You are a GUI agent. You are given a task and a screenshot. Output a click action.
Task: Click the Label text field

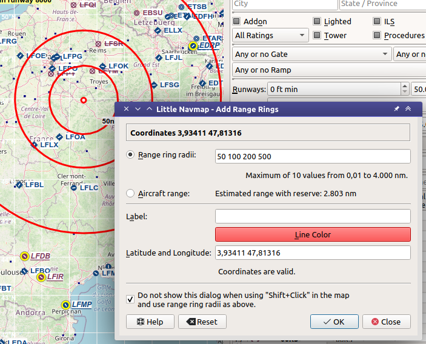tap(313, 216)
